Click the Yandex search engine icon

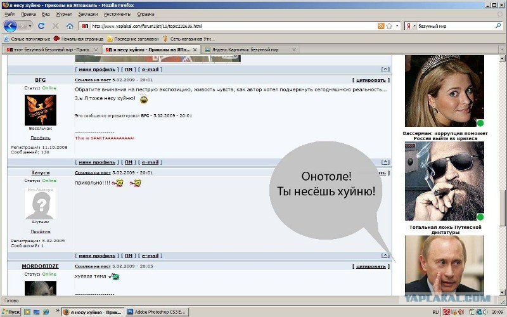tap(409, 26)
